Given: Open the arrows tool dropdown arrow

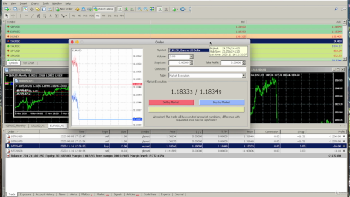Looking at the screenshot, I should coord(66,16).
